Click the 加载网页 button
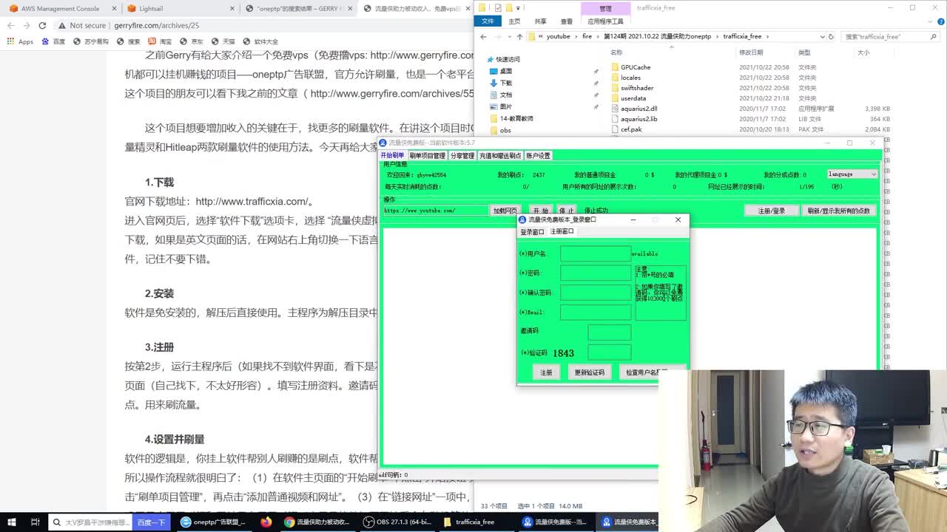 505,211
